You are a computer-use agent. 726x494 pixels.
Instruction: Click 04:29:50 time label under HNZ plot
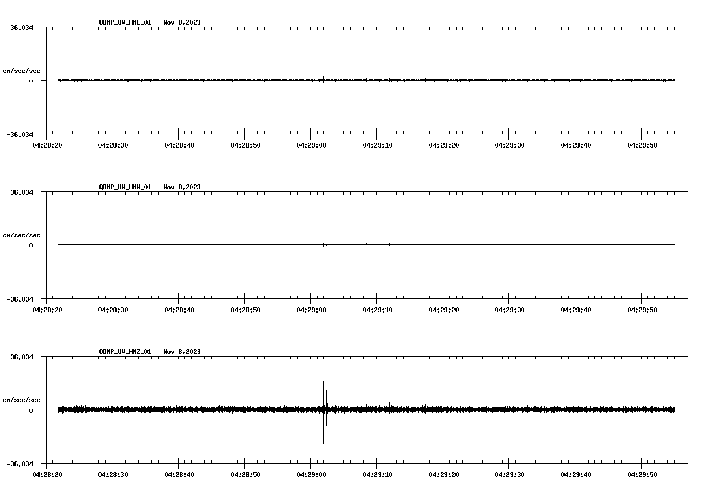click(x=642, y=474)
